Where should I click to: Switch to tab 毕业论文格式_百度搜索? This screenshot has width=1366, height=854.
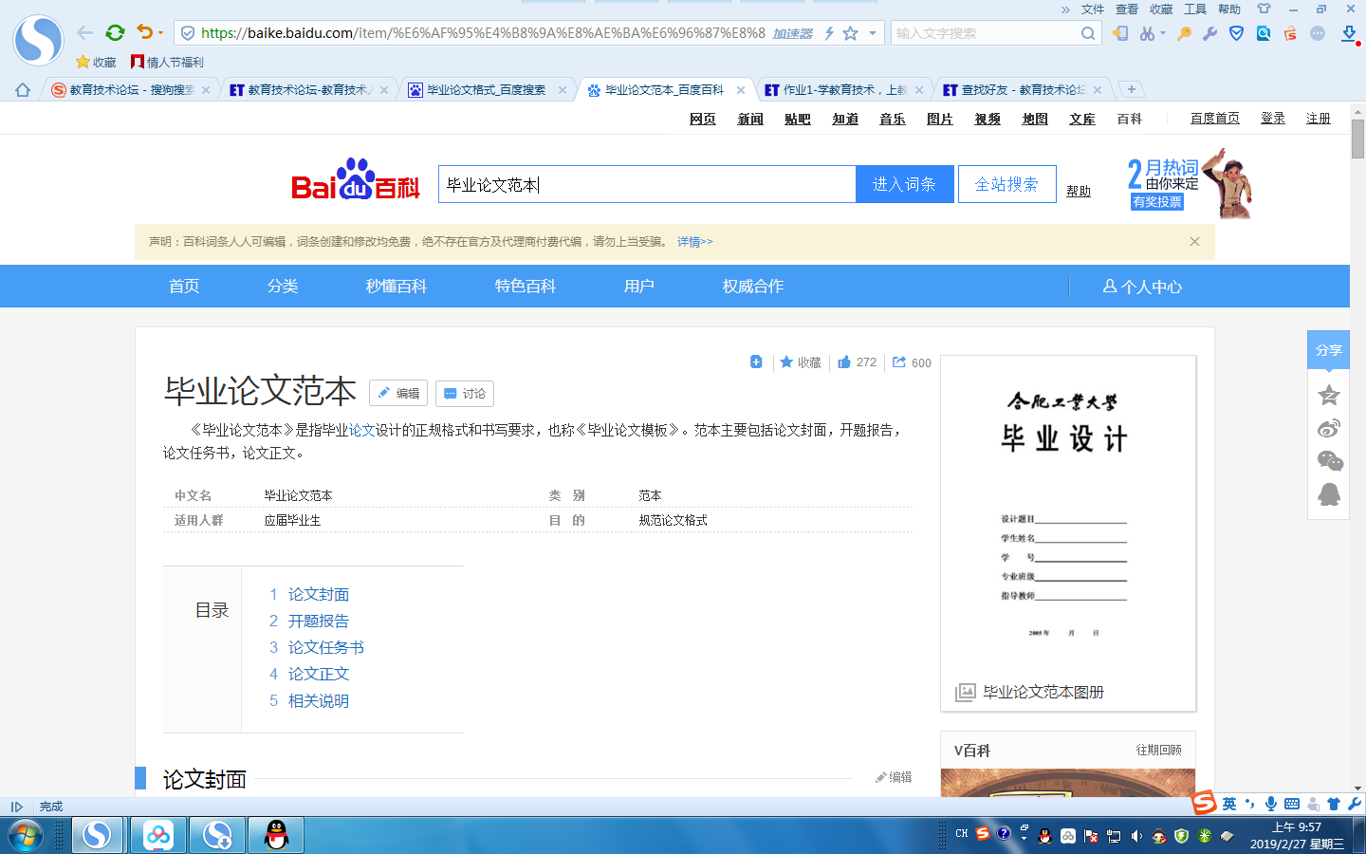click(486, 90)
